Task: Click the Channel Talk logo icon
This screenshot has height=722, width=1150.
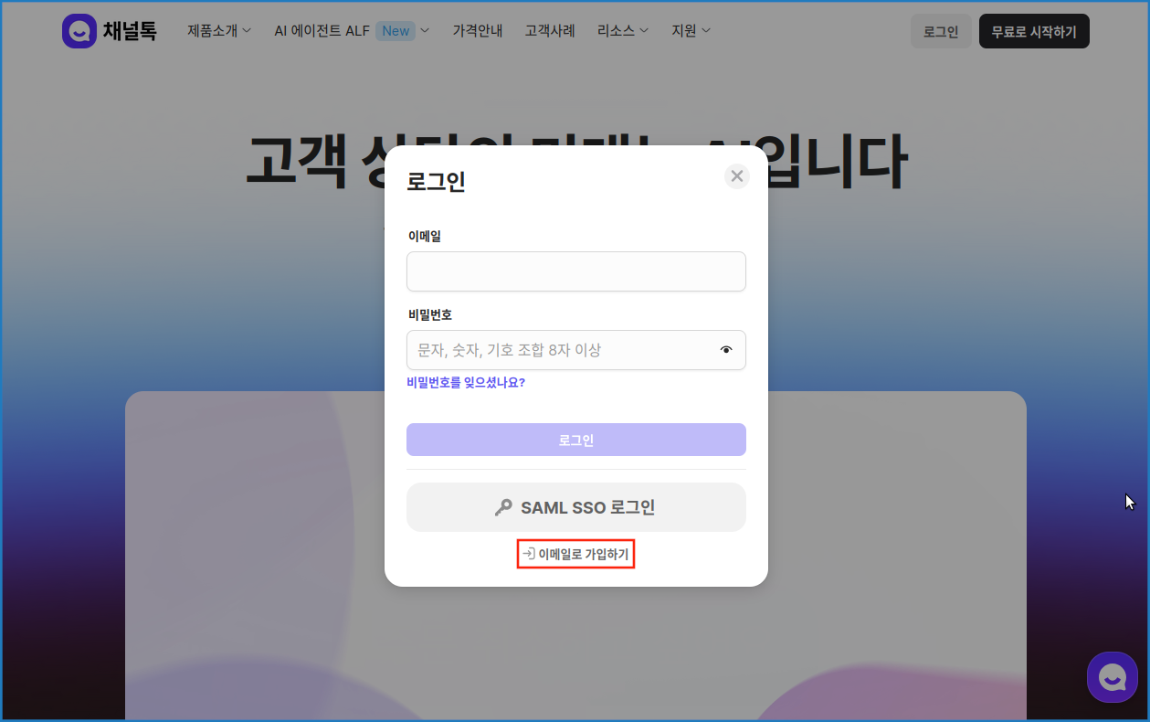Action: click(x=79, y=31)
